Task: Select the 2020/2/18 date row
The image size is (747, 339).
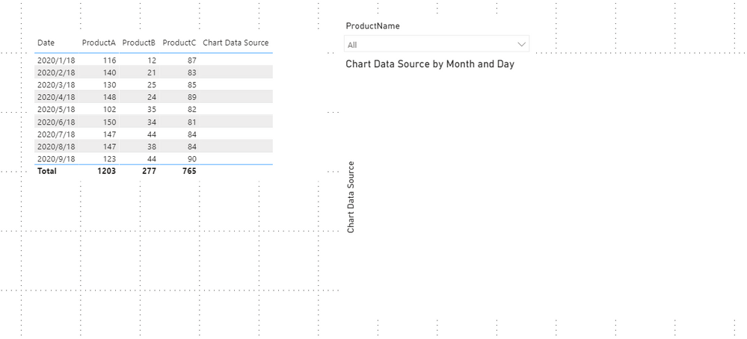Action: click(x=153, y=72)
